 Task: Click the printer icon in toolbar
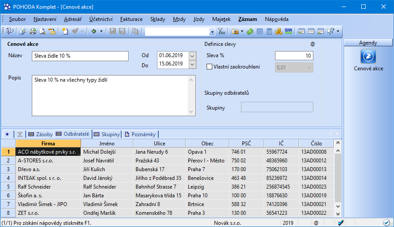(33, 31)
